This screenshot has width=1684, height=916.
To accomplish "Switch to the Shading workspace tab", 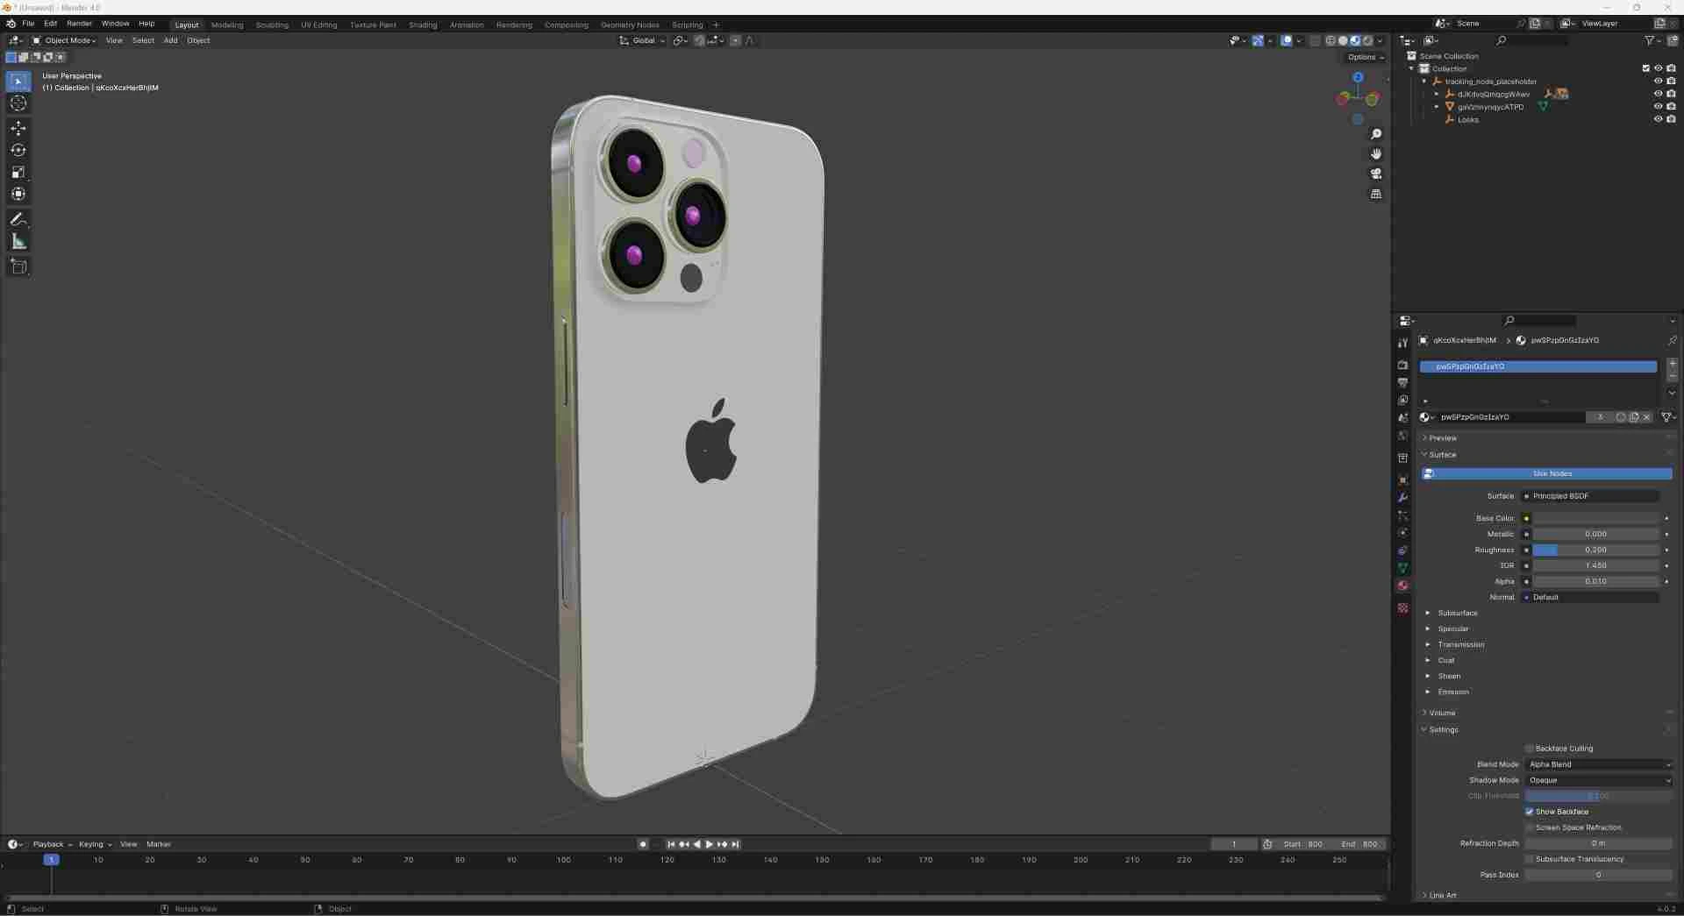I will (423, 25).
